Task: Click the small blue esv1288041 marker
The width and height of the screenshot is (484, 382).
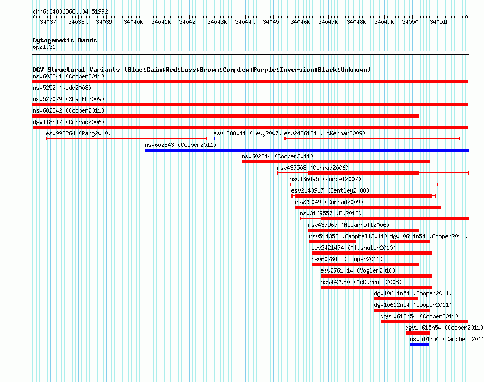Action: pos(214,139)
